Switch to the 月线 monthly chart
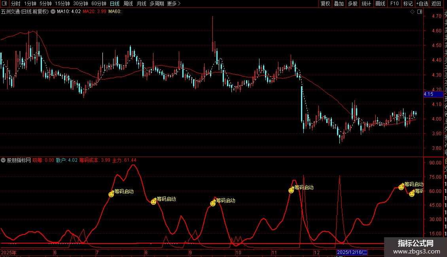The width and height of the screenshot is (447, 257). click(x=141, y=4)
